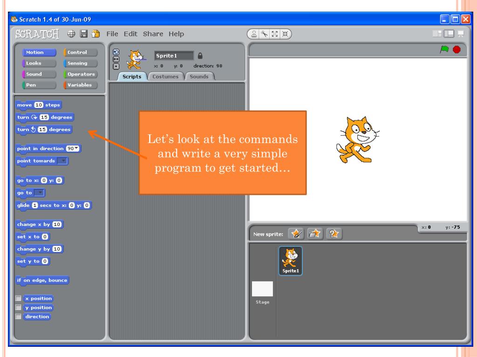Set rotation style to don't rotate

tap(116, 66)
